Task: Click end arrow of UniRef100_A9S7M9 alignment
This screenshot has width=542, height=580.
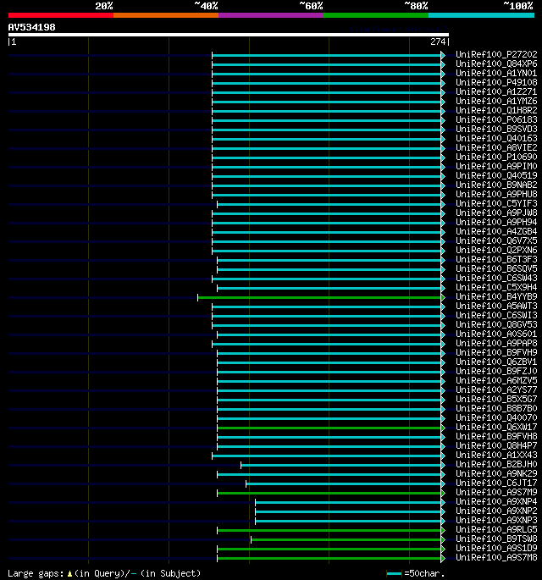Action: tap(443, 493)
